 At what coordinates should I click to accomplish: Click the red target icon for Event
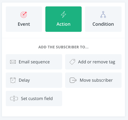24,15
